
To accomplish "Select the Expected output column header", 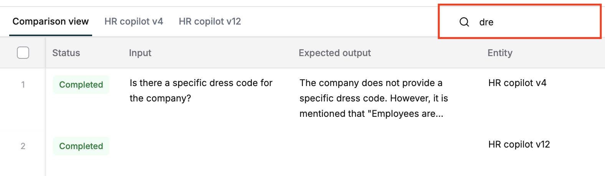I will [x=335, y=53].
